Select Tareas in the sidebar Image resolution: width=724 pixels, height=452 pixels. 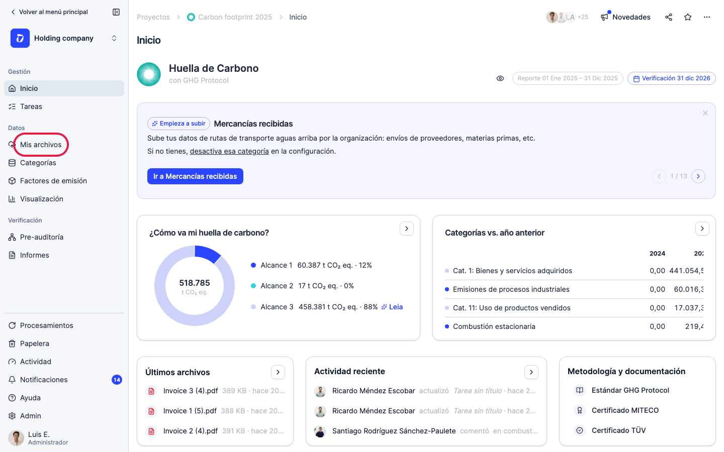click(64, 106)
